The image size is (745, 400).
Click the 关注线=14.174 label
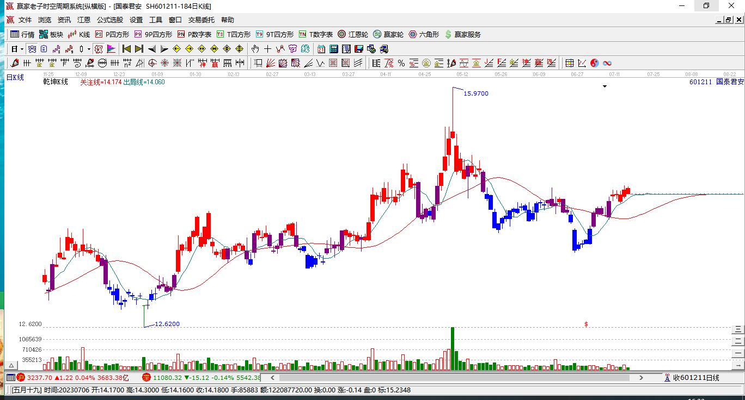click(101, 82)
